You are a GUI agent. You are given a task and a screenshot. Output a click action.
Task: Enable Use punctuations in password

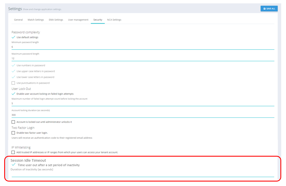13,83
